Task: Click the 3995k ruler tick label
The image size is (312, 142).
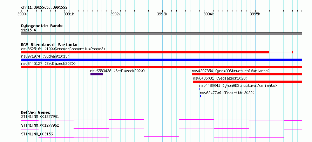Action: 255,14
